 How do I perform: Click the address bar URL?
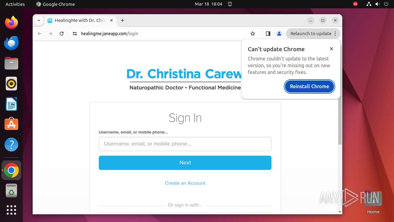pos(110,34)
